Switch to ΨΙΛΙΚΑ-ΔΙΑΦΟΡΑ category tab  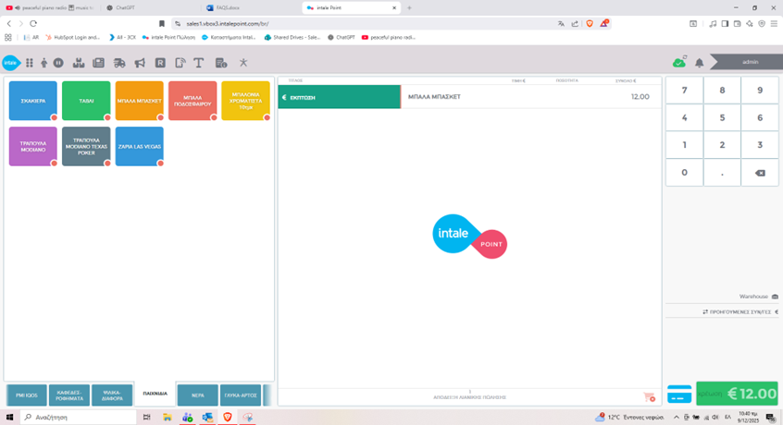pos(112,395)
